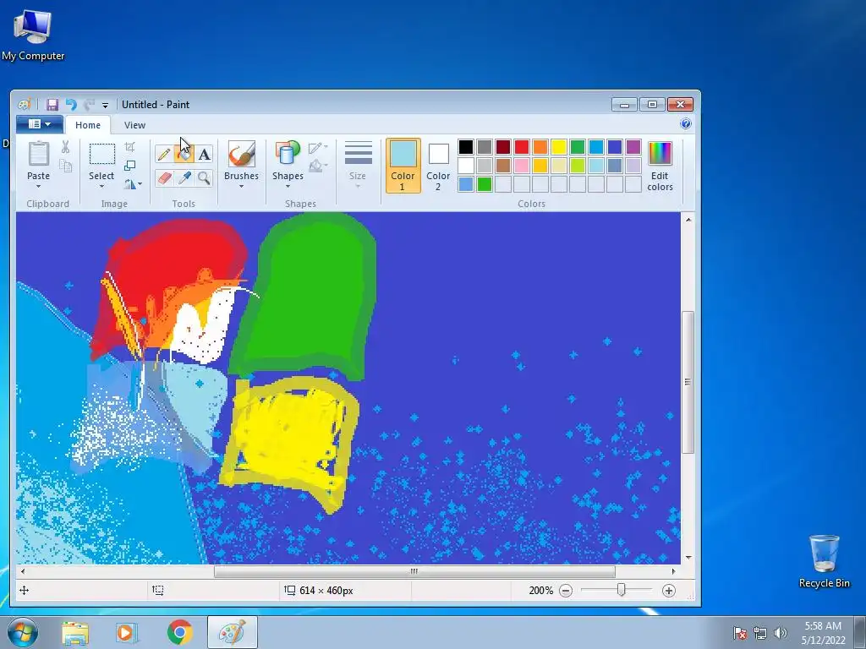Click zoom in plus button
This screenshot has height=649, width=866.
[668, 591]
